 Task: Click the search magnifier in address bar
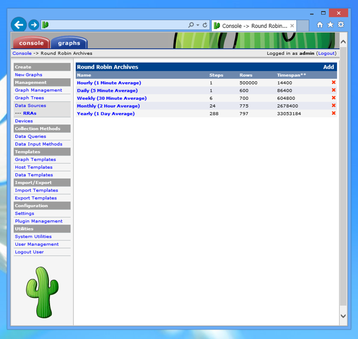coord(191,25)
